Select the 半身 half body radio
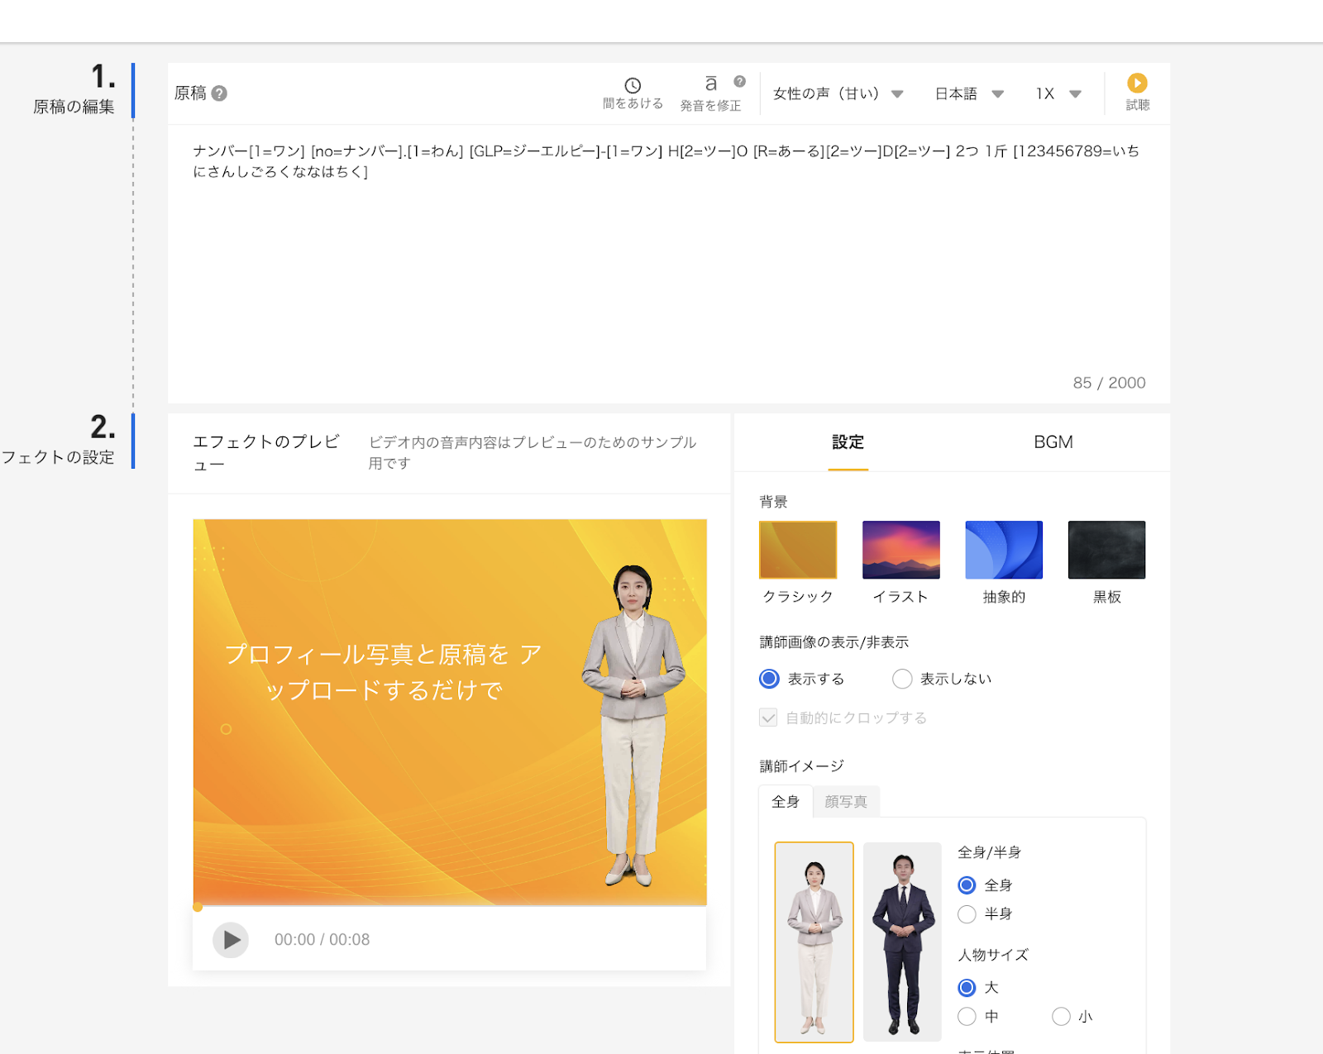1323x1054 pixels. click(967, 914)
